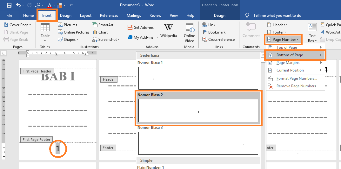Open the undo history dropdown arrow

tap(23, 5)
